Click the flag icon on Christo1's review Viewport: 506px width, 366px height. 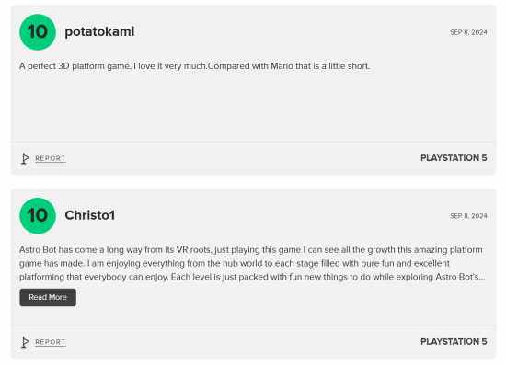click(25, 342)
